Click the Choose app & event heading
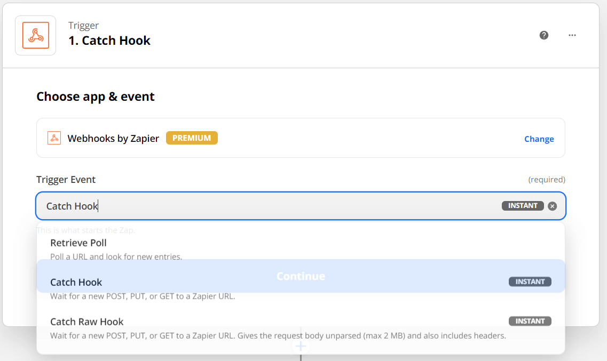The height and width of the screenshot is (361, 607). click(95, 97)
